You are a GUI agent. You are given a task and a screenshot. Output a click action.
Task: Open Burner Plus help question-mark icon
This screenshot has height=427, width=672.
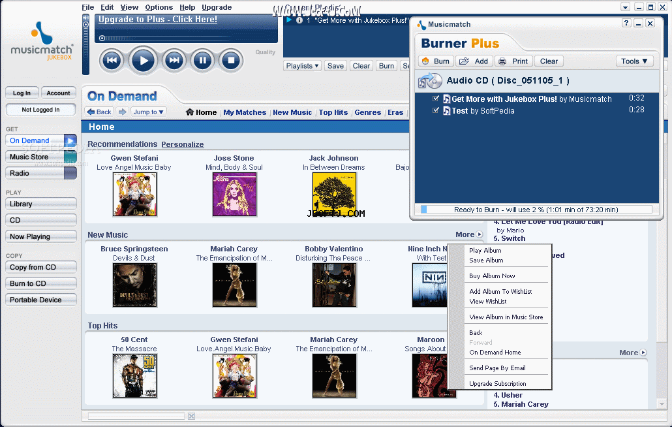(x=626, y=23)
